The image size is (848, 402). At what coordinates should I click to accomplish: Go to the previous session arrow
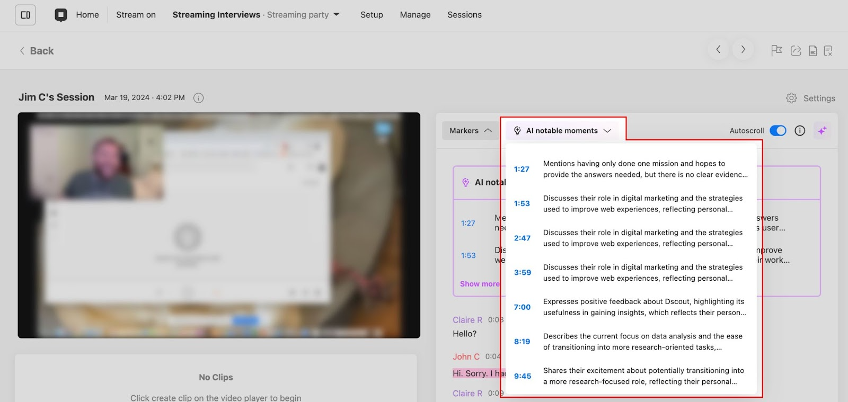(x=718, y=49)
